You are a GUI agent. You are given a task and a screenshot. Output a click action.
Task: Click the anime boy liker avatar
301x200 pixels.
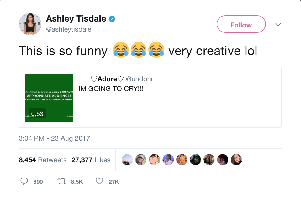tap(155, 160)
